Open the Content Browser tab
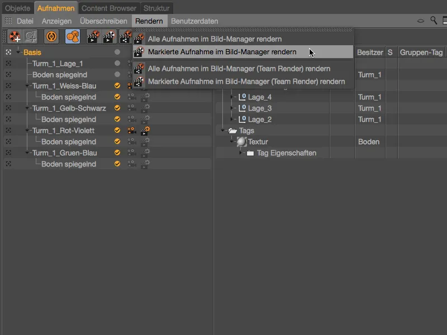Screen dimensions: 447x335 108,8
